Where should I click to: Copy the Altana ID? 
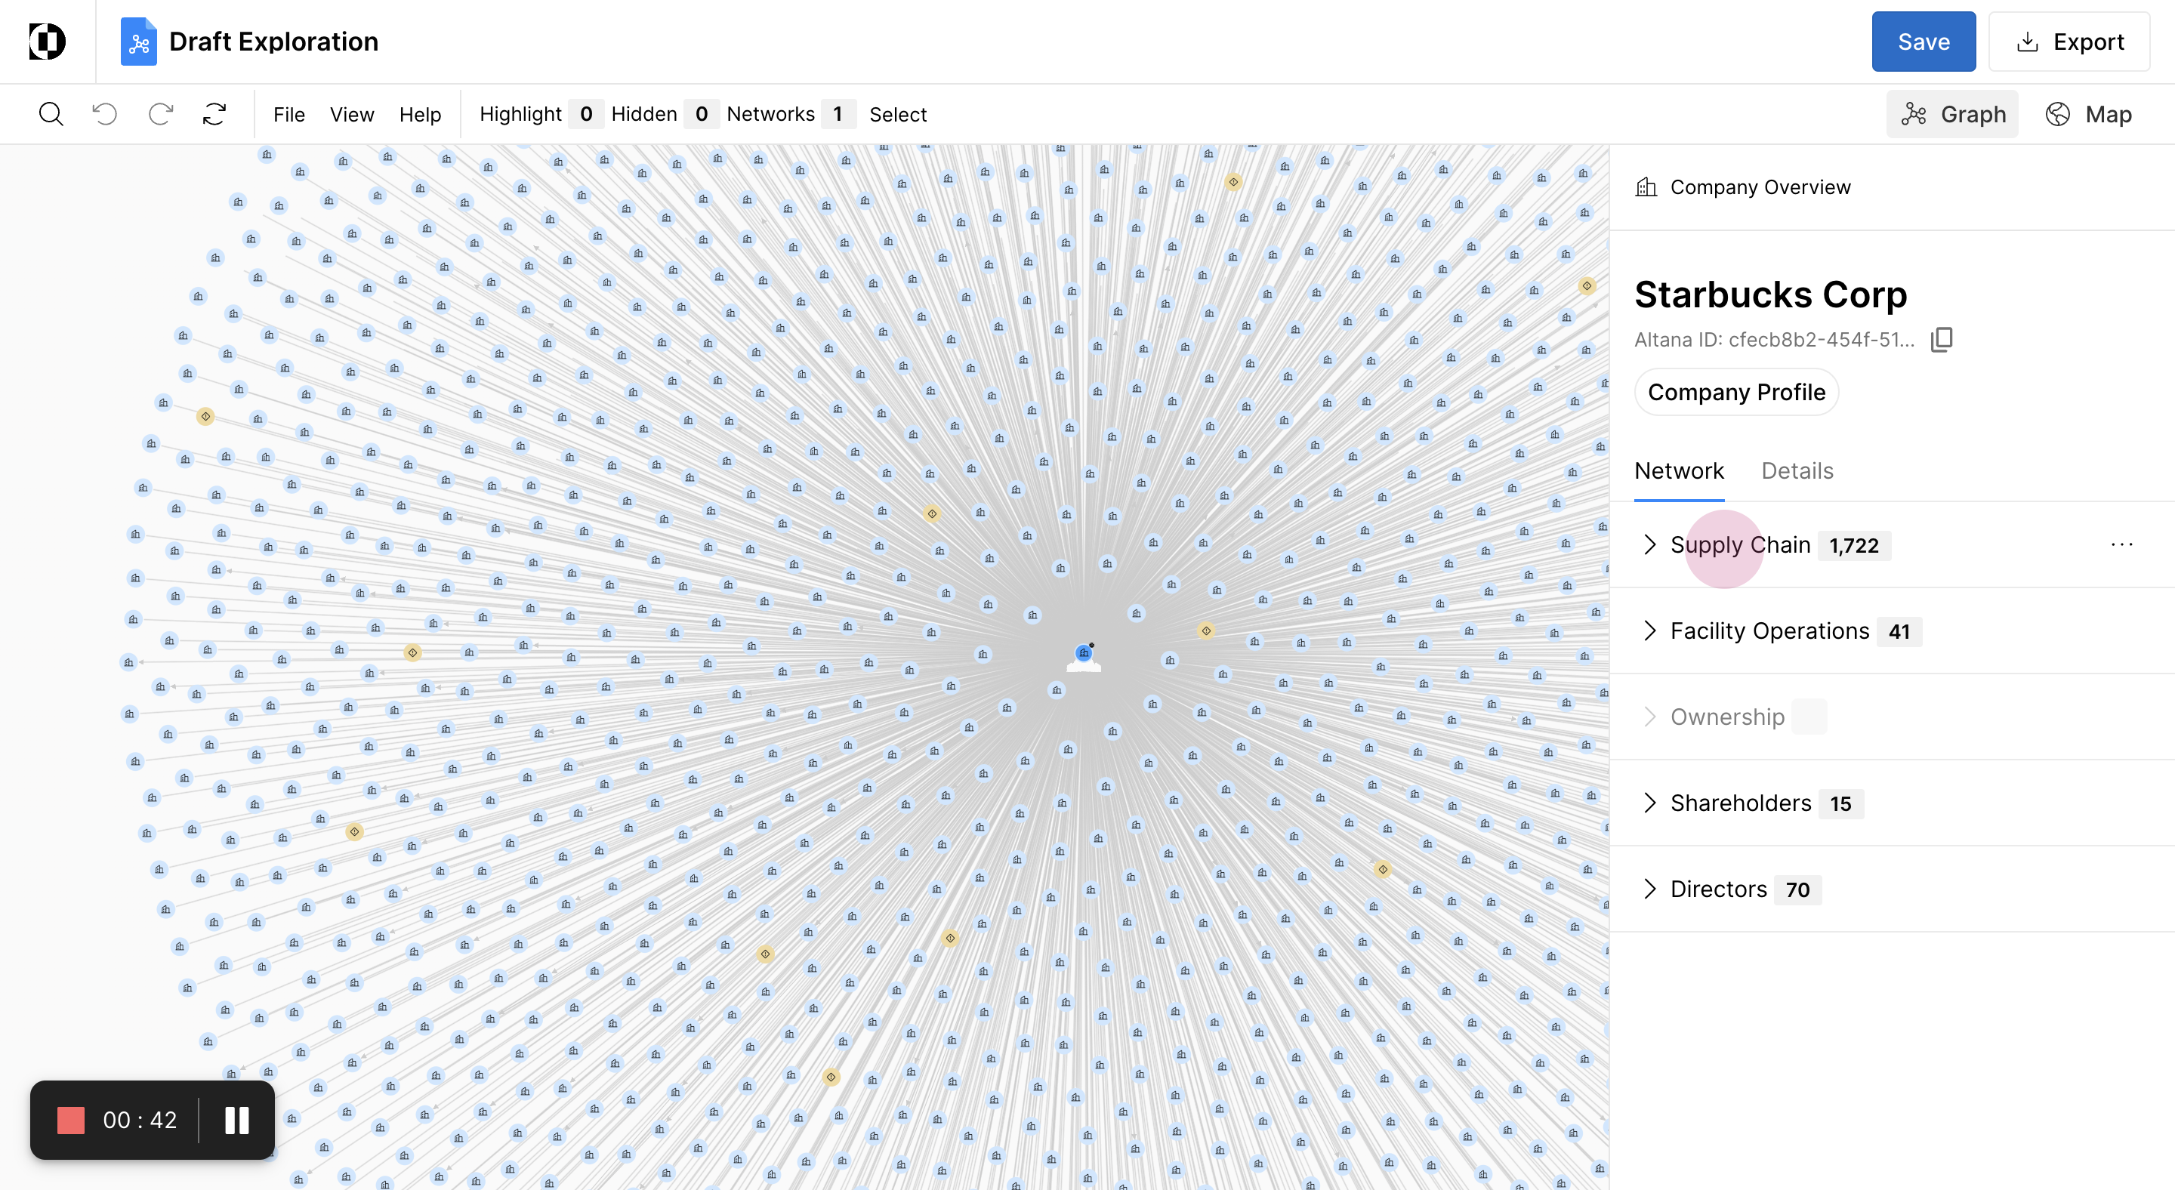[1941, 339]
